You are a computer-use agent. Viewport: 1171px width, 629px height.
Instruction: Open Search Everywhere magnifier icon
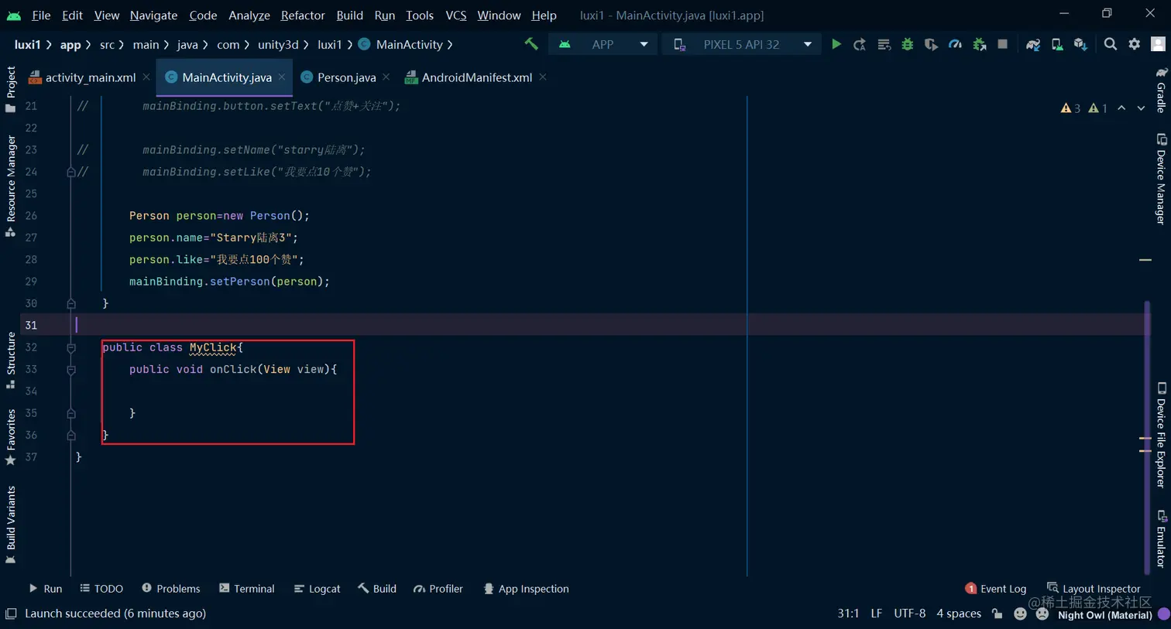tap(1111, 44)
